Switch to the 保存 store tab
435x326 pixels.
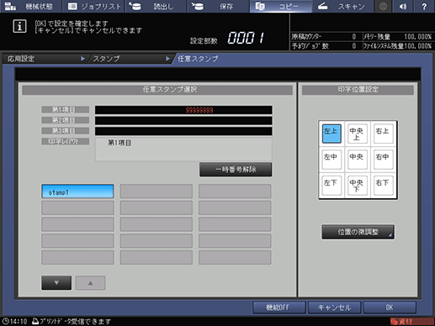point(219,6)
